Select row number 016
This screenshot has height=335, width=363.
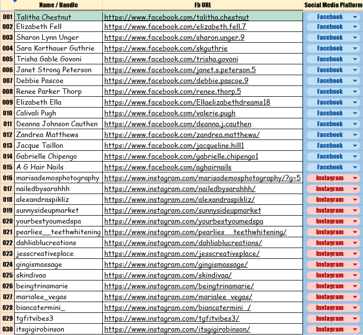pyautogui.click(x=7, y=178)
